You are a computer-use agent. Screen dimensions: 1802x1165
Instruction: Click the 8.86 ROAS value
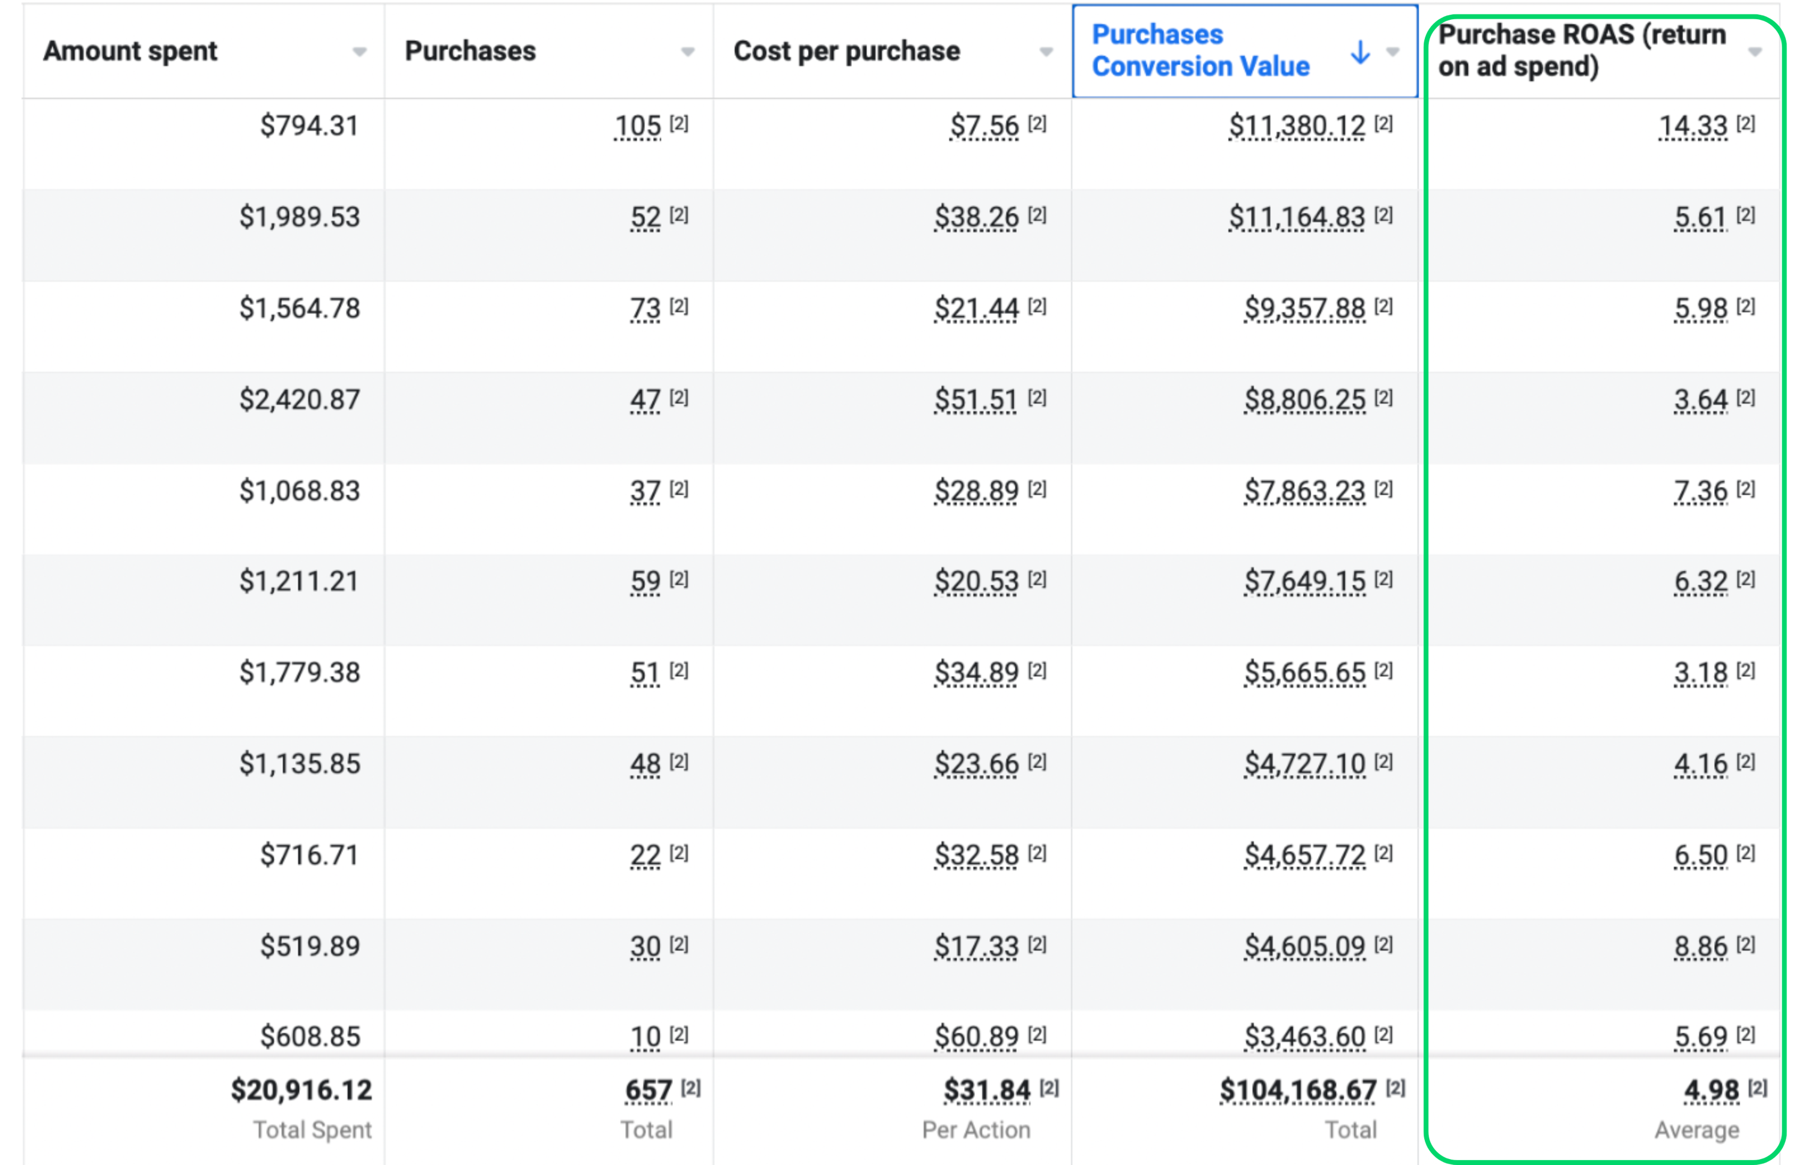(1700, 946)
